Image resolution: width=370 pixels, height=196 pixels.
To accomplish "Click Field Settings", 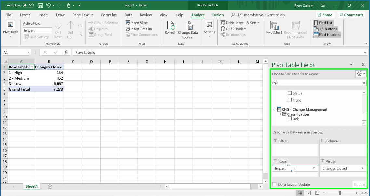I will coord(37,37).
